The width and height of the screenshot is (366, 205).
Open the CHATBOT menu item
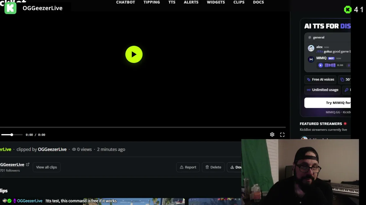pyautogui.click(x=126, y=2)
